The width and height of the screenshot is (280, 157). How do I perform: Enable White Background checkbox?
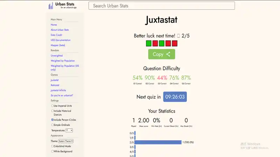pos(52,151)
